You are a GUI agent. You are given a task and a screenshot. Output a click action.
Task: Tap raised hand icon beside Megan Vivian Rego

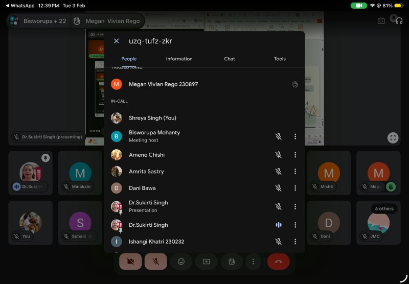click(x=295, y=84)
